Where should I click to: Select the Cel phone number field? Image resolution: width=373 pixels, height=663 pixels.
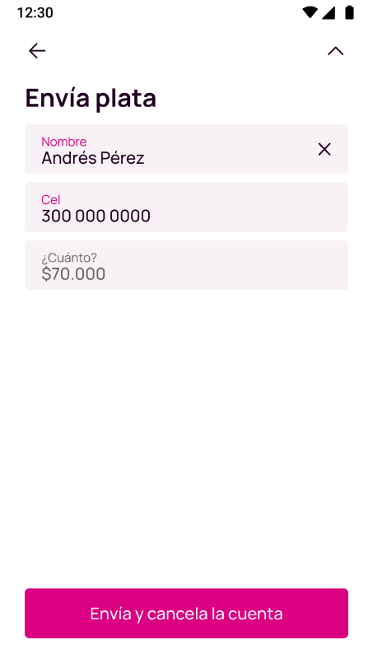(186, 208)
